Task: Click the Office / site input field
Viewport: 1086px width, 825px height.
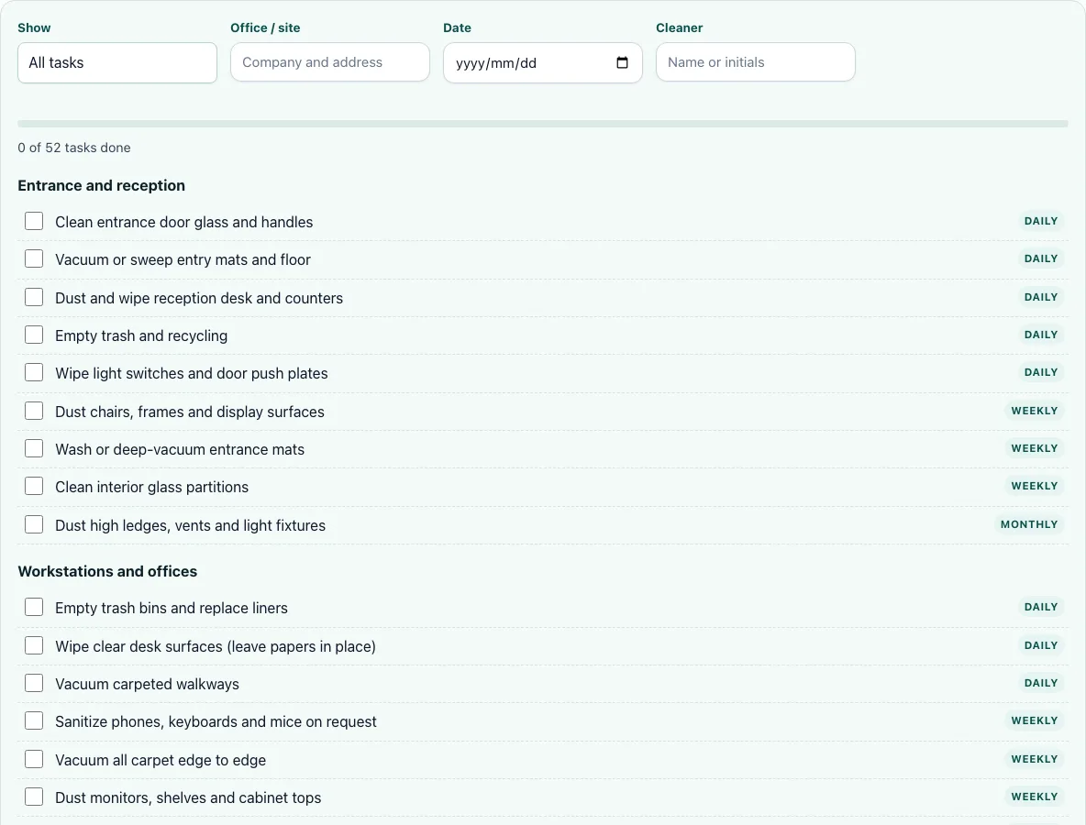Action: [x=329, y=62]
